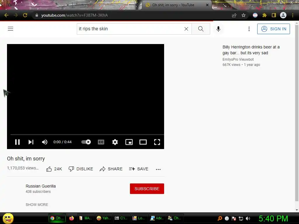Toggle closed captions
The width and height of the screenshot is (299, 224).
pyautogui.click(x=101, y=142)
